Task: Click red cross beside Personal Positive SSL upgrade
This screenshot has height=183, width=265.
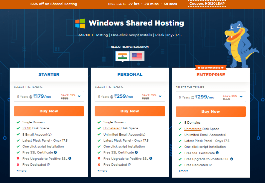Action: (99, 158)
